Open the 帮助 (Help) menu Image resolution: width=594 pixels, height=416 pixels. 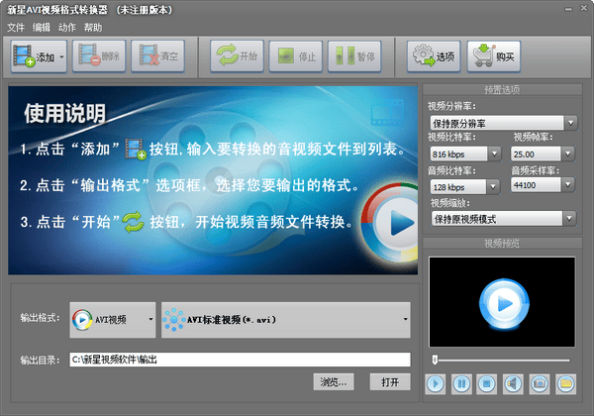click(93, 27)
